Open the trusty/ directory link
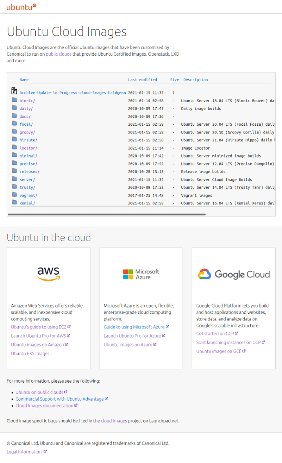This screenshot has width=282, height=463. click(x=27, y=188)
